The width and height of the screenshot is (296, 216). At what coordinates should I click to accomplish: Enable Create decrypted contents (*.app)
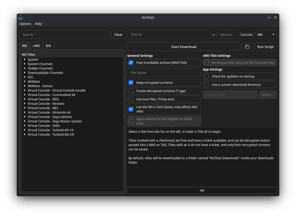point(131,91)
